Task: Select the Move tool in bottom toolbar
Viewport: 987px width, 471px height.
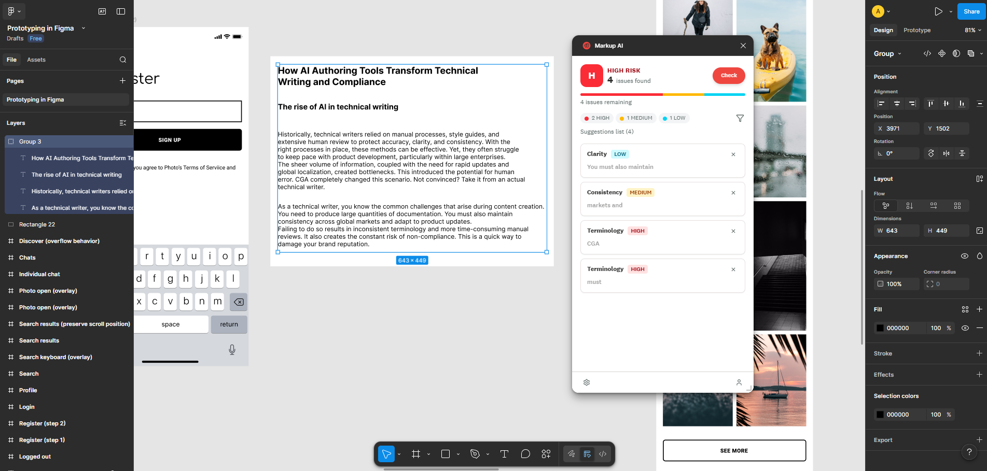Action: click(386, 454)
